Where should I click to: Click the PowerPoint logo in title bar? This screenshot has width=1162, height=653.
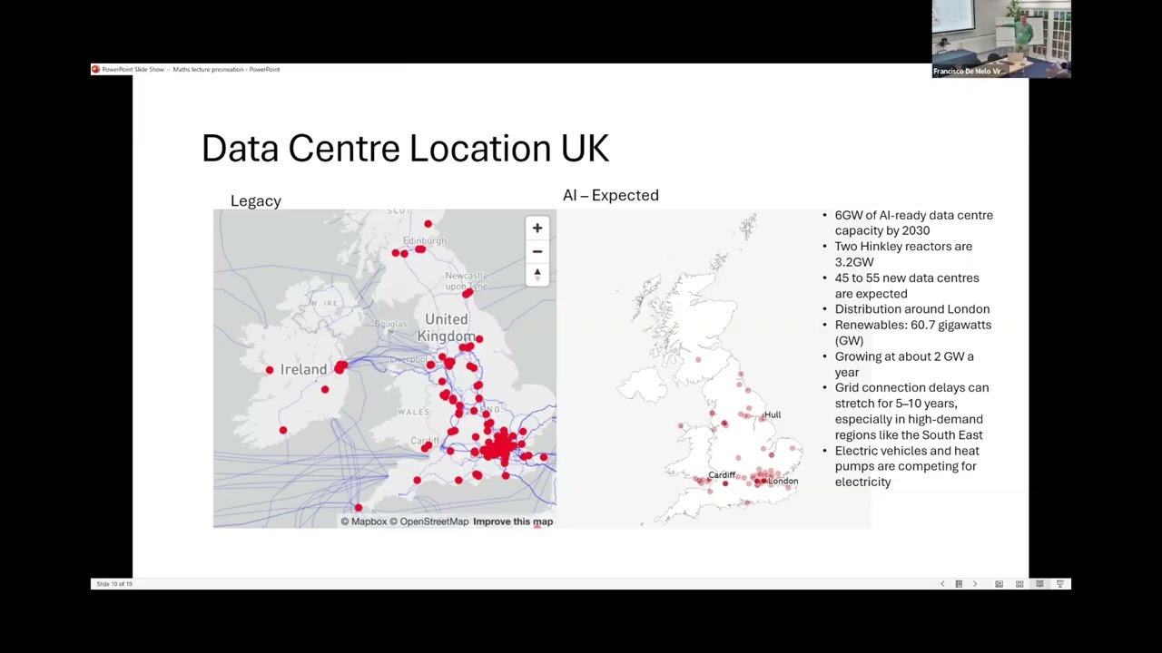95,69
